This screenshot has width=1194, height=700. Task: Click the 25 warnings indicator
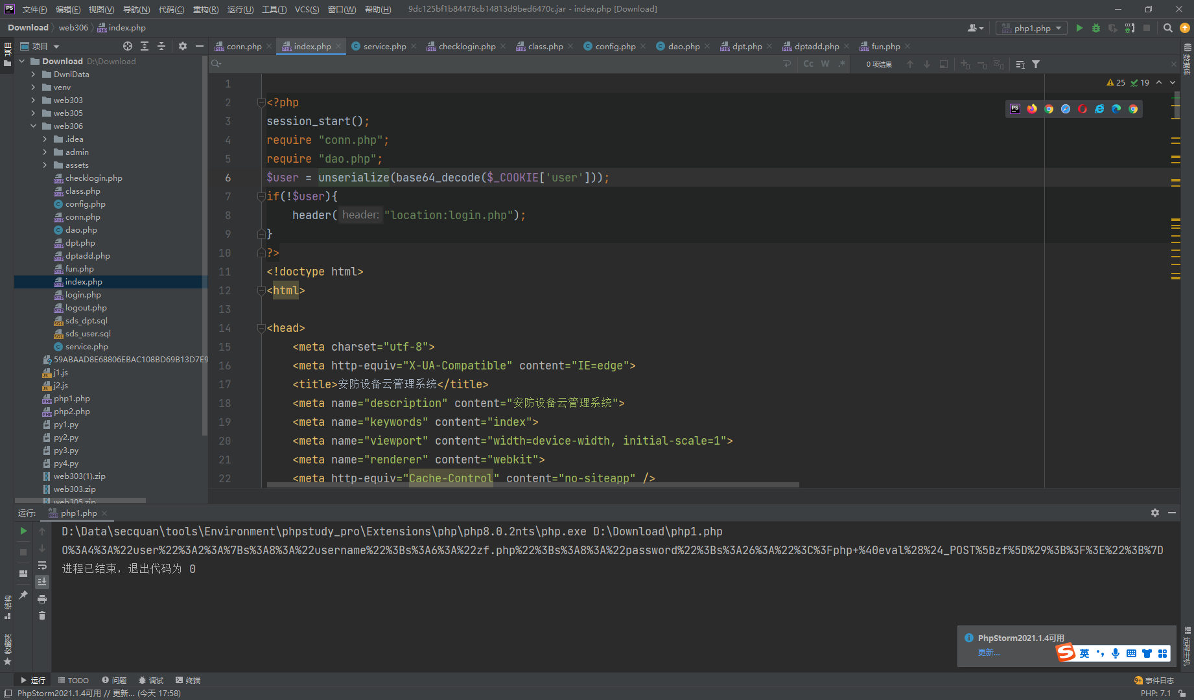pos(1116,82)
